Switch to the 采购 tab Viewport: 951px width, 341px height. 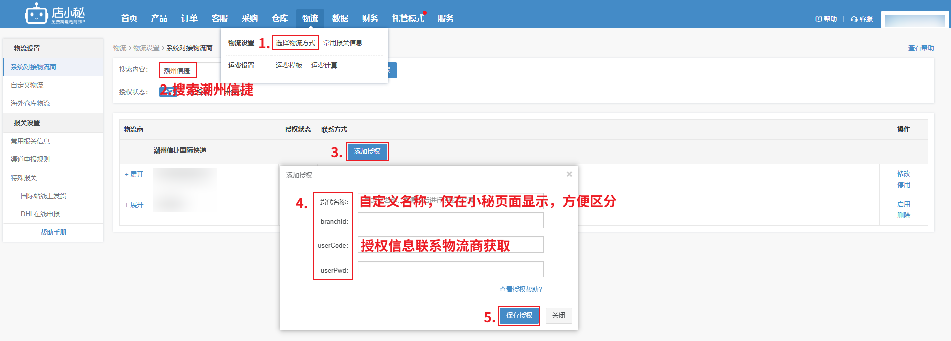[x=250, y=18]
